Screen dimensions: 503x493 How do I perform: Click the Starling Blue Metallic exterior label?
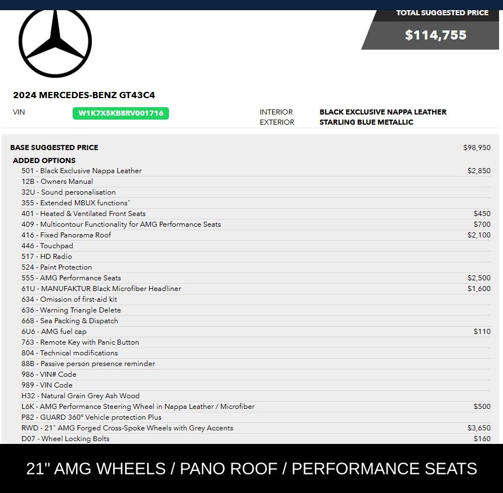pos(366,122)
